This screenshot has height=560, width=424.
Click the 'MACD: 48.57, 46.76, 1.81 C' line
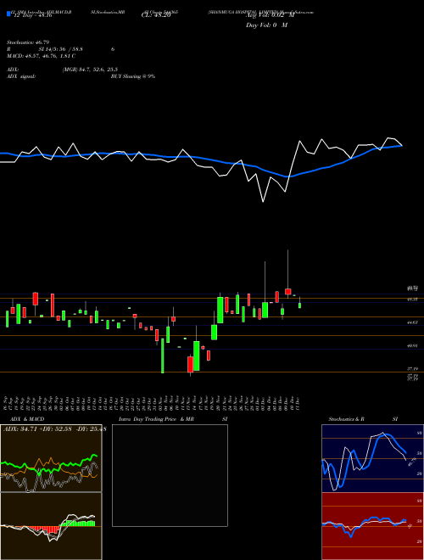pyautogui.click(x=41, y=56)
